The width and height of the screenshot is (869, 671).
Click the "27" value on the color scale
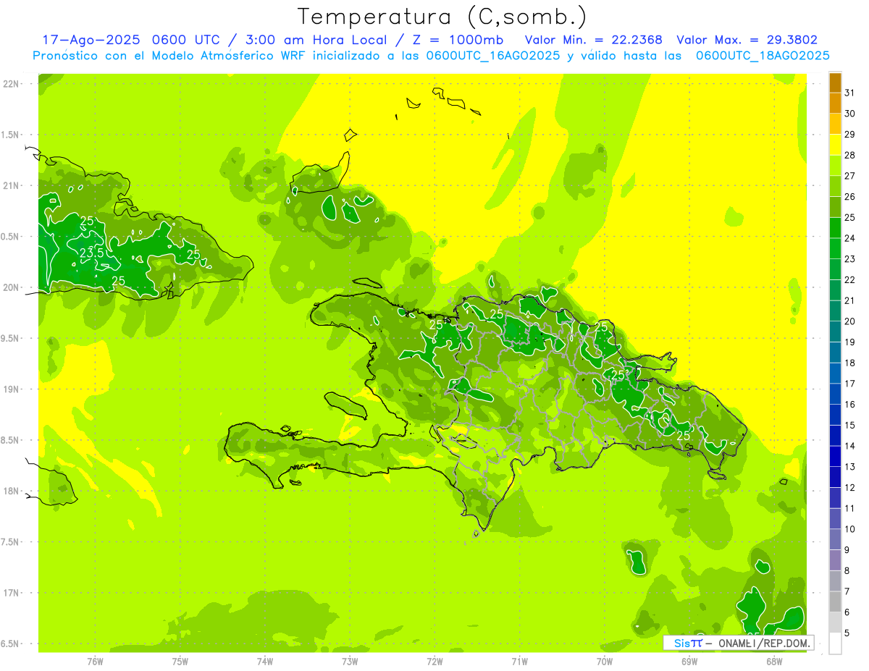coord(849,175)
